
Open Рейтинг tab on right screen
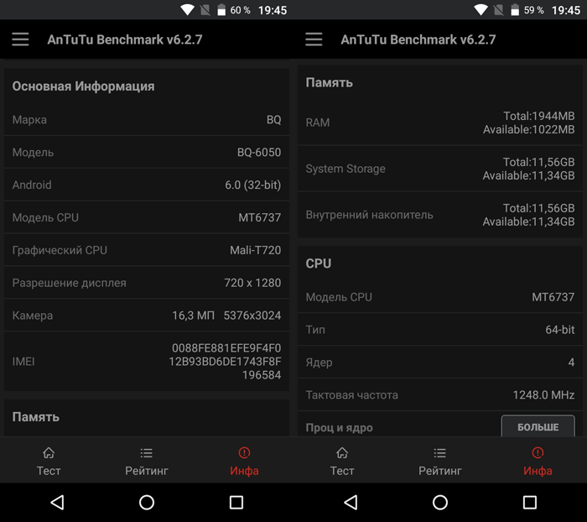click(440, 461)
